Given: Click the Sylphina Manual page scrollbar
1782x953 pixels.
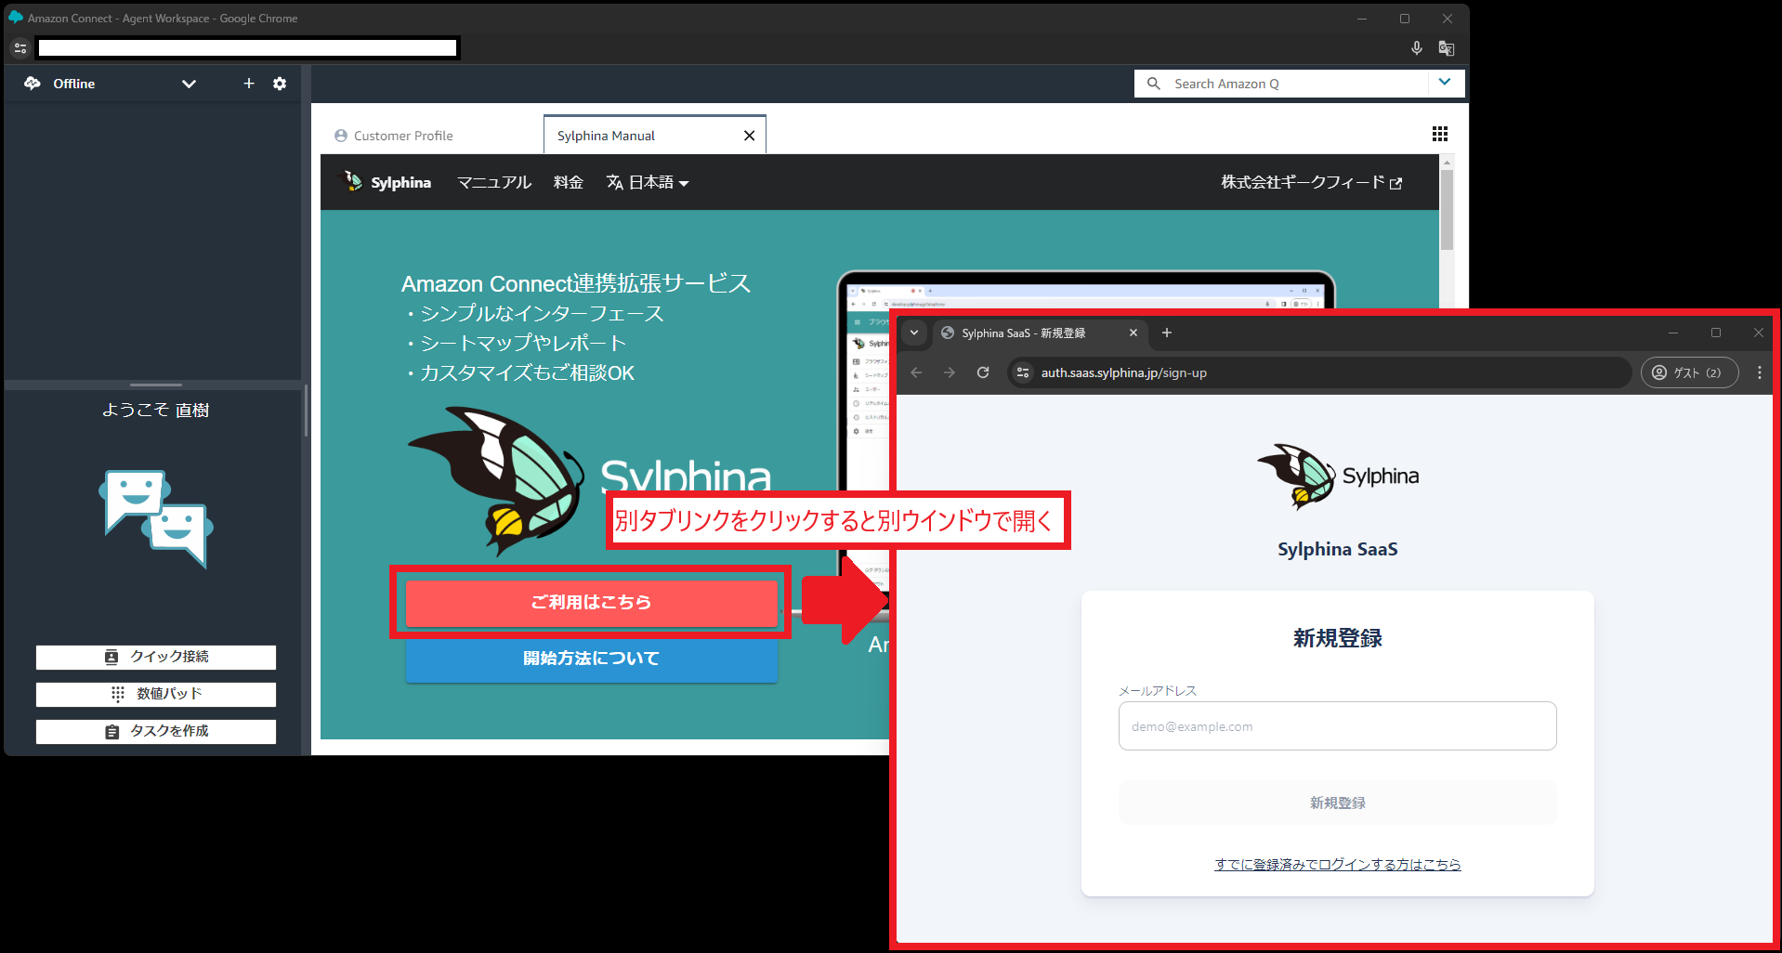Looking at the screenshot, I should point(1447,210).
